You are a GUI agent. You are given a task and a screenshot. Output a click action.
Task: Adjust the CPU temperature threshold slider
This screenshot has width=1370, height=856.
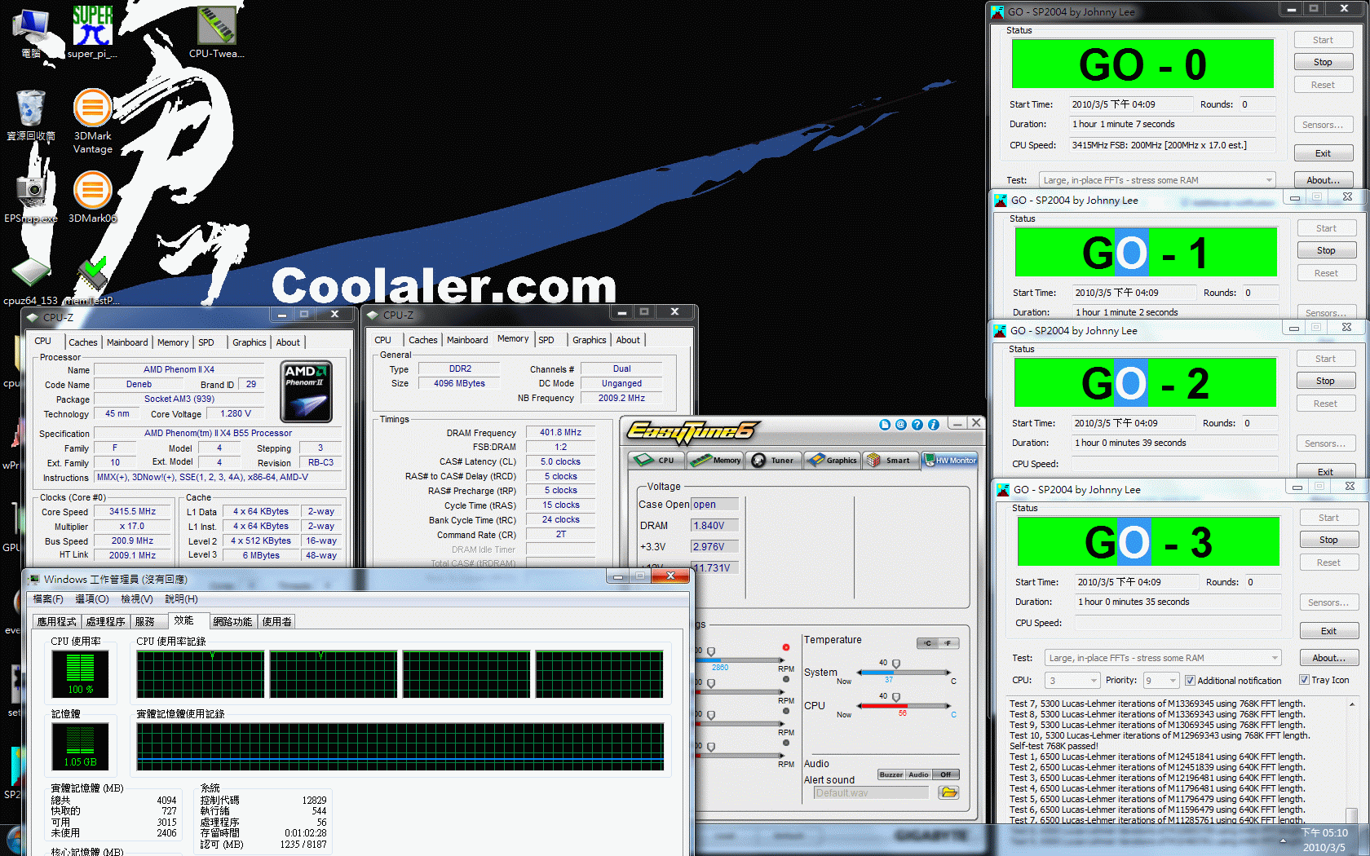pyautogui.click(x=896, y=698)
